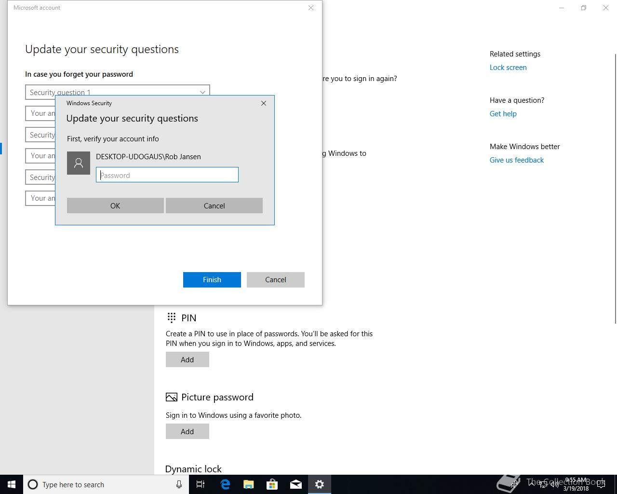Click Finish in the Microsoft account window

(x=212, y=280)
